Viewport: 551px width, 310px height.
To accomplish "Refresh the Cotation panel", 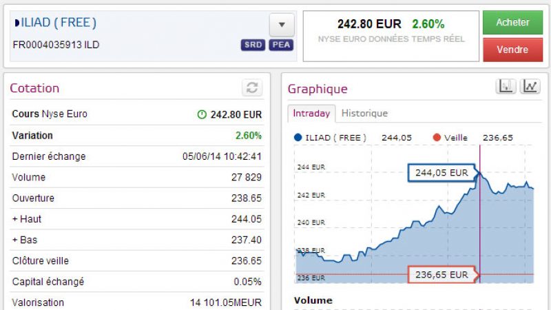I will (252, 87).
